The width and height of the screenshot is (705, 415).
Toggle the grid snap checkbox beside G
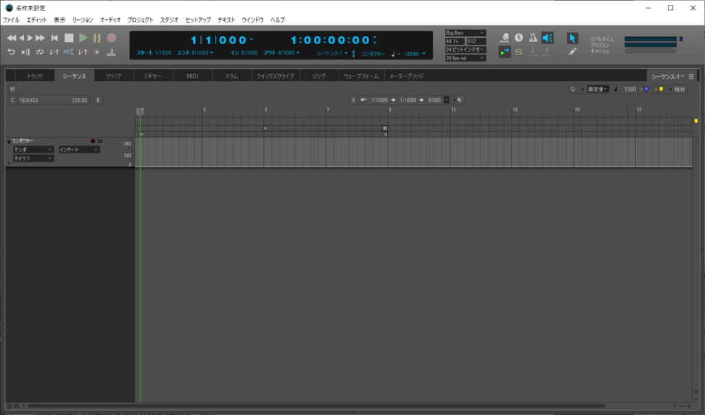coord(582,89)
